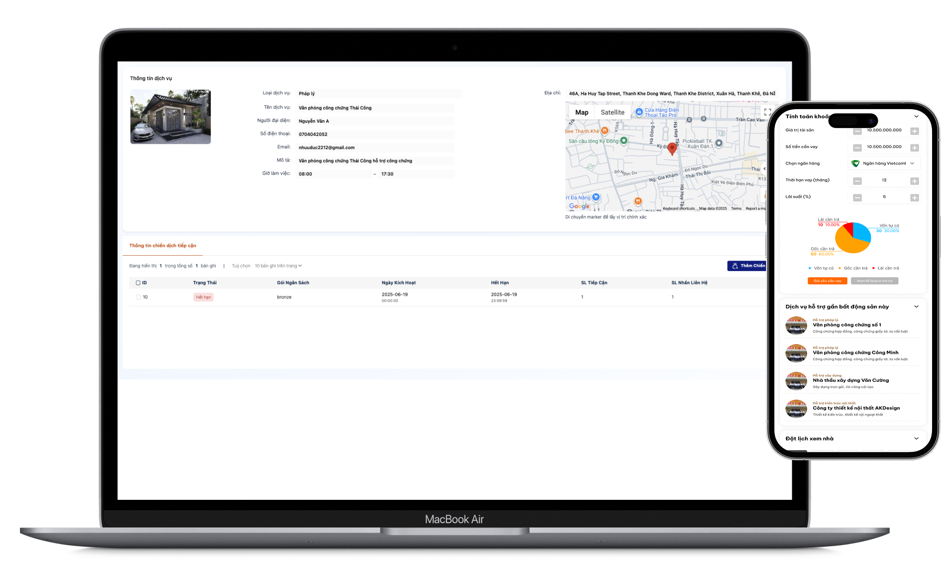Viewport: 941px width, 561px height.
Task: Click the Thêm Chiến dịch button
Action: 748,266
